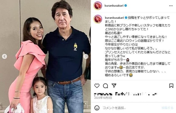Click the verified badge in caption
The image size is (176, 113).
126,18
